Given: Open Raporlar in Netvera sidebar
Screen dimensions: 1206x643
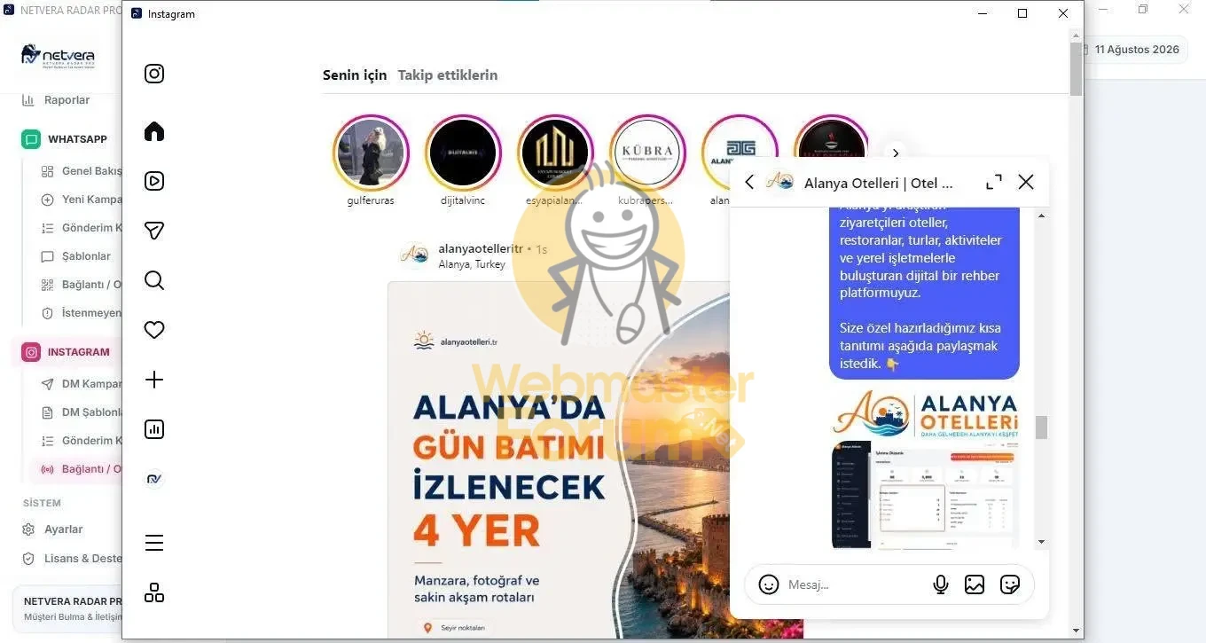Looking at the screenshot, I should 67,100.
